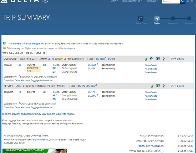
Task: Click the outbound seat amenity icon
Action: click(x=146, y=59)
